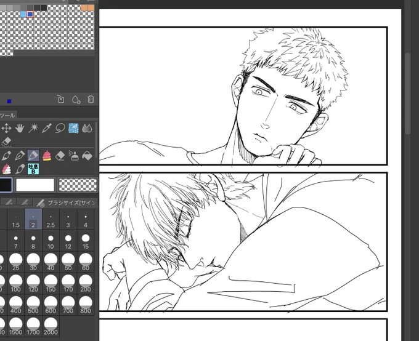Viewport: 419px width, 341px height.
Task: Select the black main color box
Action: click(x=6, y=185)
